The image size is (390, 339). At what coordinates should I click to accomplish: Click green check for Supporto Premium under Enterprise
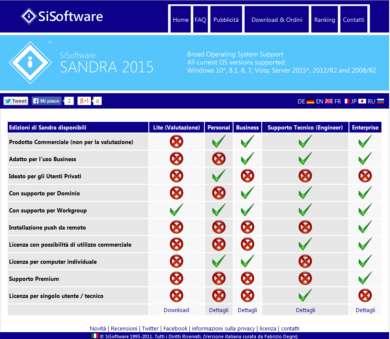tap(365, 278)
